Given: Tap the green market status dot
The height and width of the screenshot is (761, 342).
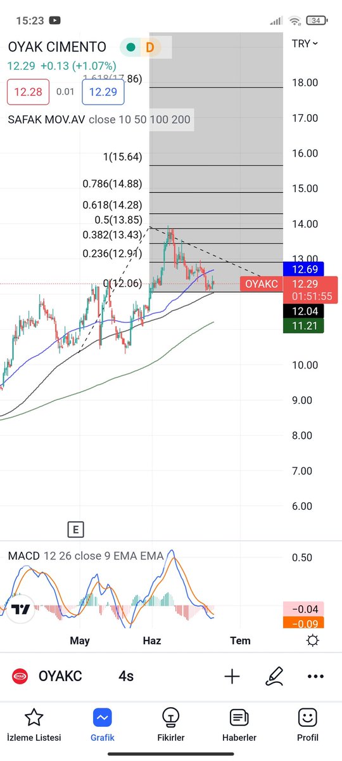Looking at the screenshot, I should tap(131, 47).
